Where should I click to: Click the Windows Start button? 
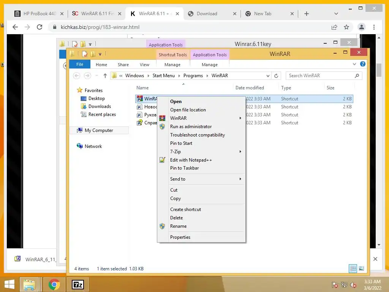pos(9,284)
